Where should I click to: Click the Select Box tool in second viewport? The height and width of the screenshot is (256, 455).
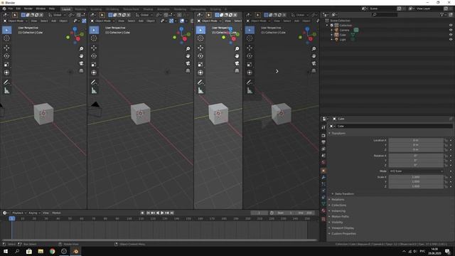click(x=94, y=30)
